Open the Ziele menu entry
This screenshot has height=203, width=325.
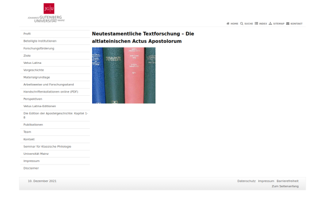(55, 56)
